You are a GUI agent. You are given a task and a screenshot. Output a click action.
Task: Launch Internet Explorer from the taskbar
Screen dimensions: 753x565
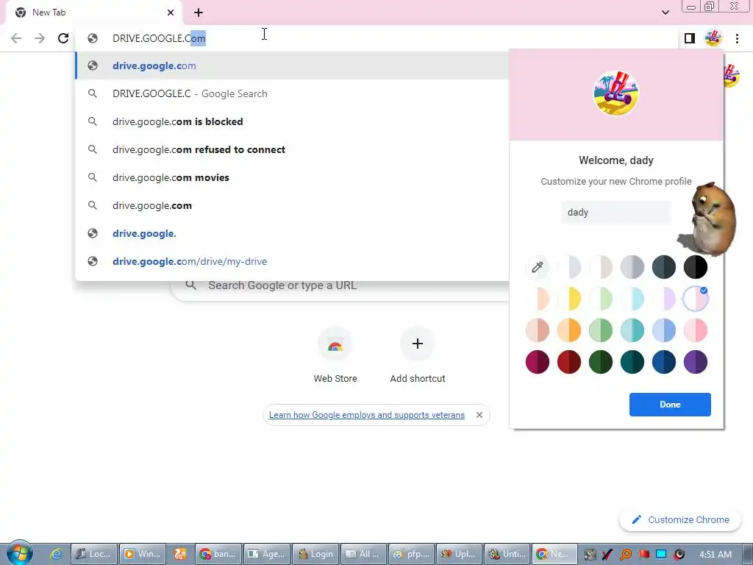(56, 555)
